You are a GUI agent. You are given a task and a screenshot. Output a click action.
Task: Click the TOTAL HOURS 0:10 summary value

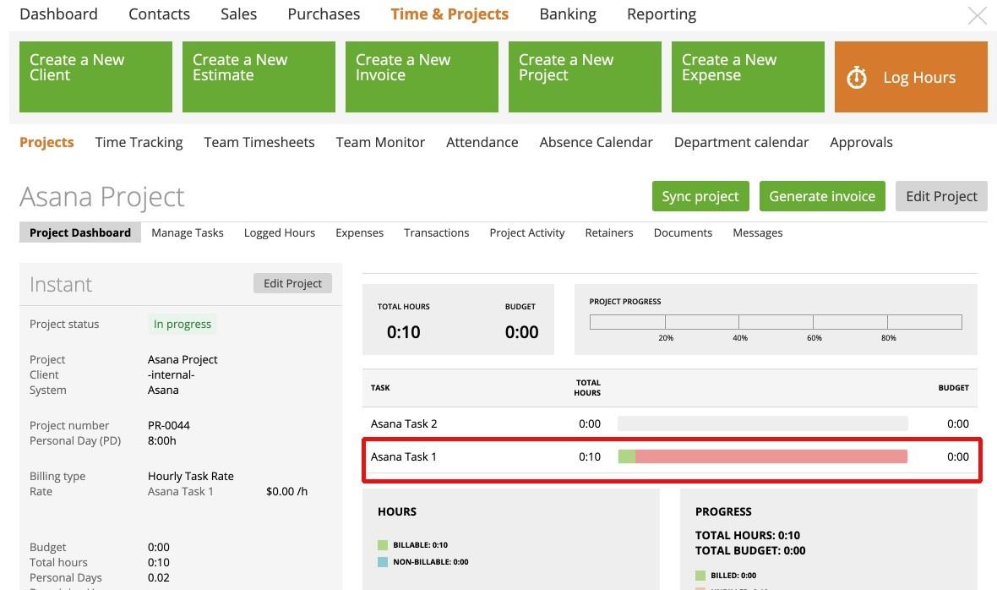click(x=404, y=332)
